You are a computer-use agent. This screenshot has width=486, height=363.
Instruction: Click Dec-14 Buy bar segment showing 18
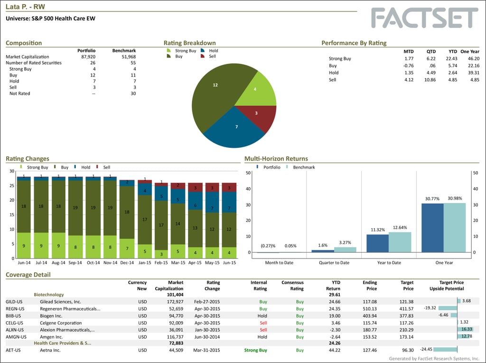point(127,212)
